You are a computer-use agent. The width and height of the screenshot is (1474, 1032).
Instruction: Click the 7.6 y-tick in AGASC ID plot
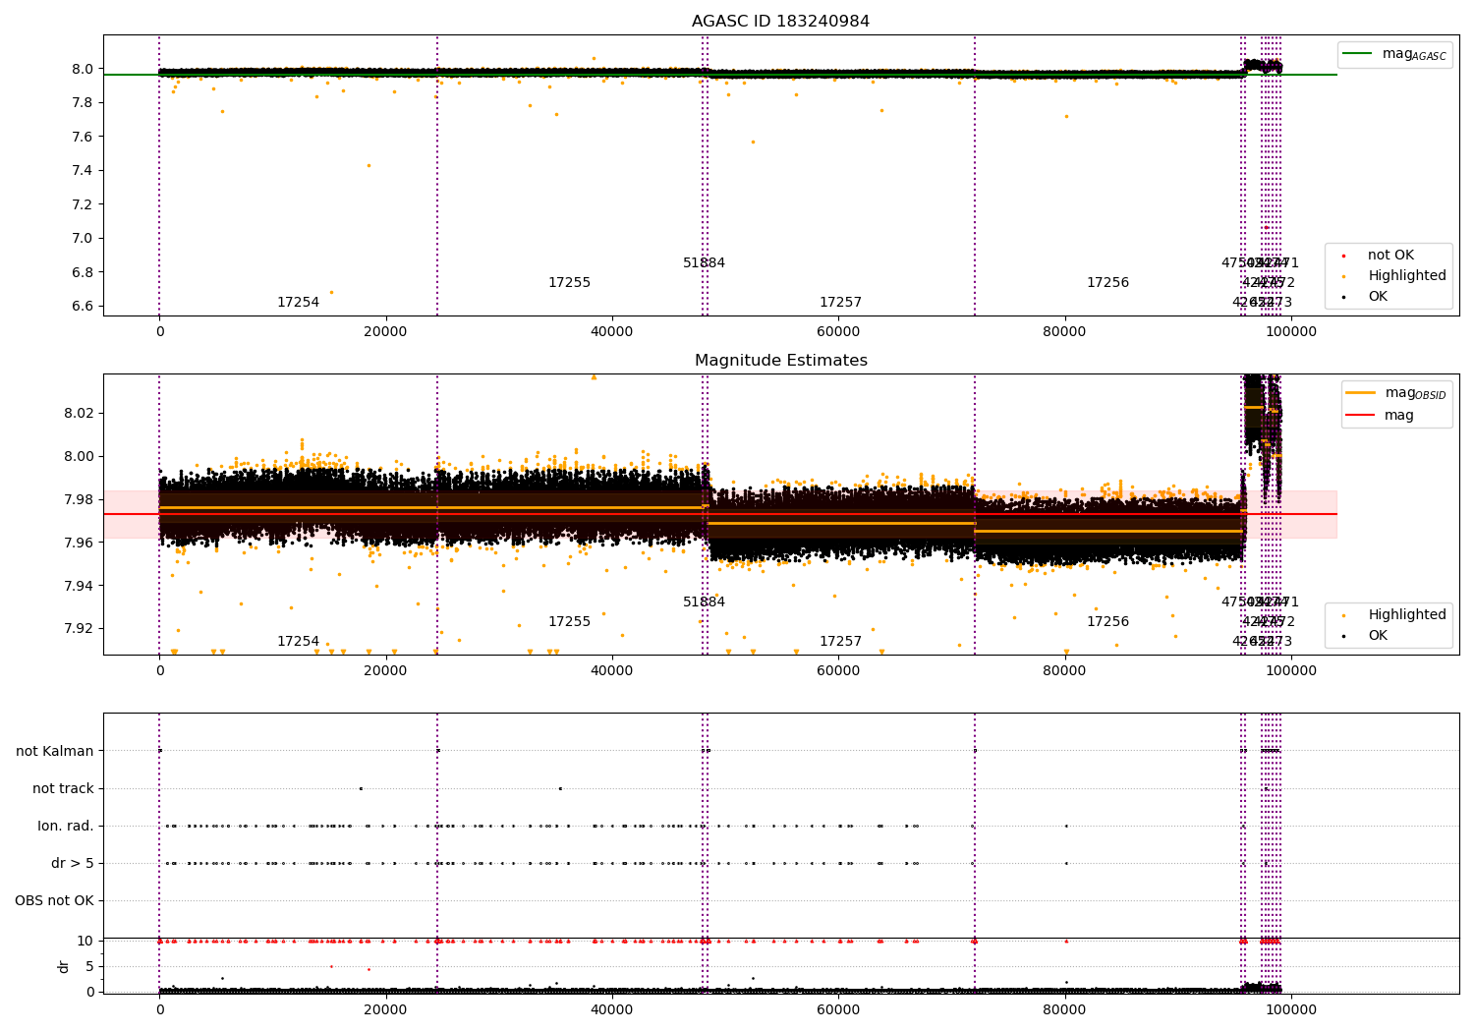pos(83,137)
